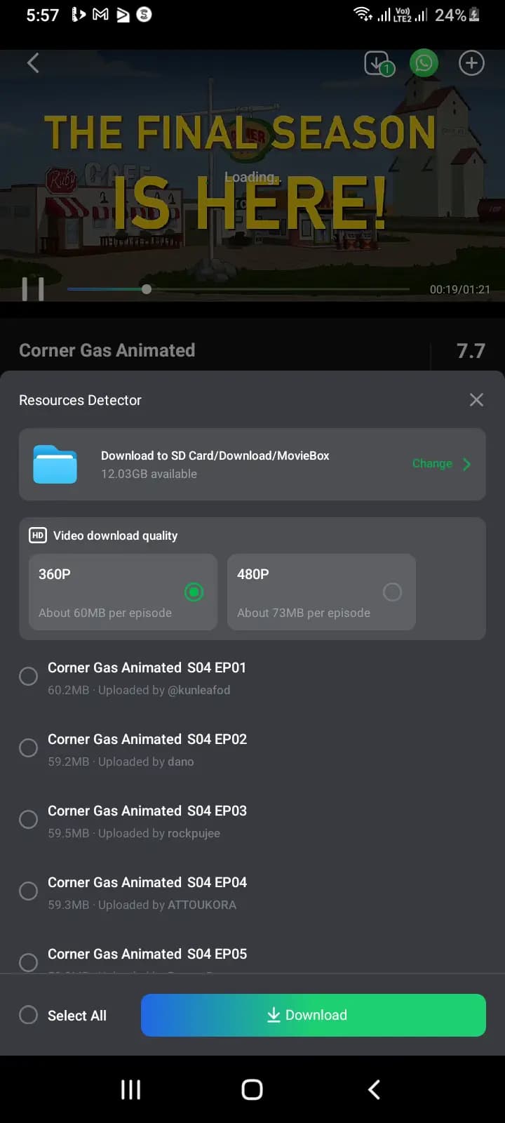Image resolution: width=505 pixels, height=1123 pixels.
Task: Tap the blue folder icon
Action: click(55, 464)
